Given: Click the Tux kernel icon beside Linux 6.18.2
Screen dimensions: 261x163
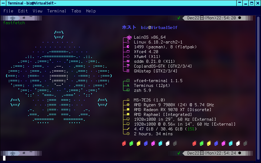Looking at the screenshot, I should [128, 42].
